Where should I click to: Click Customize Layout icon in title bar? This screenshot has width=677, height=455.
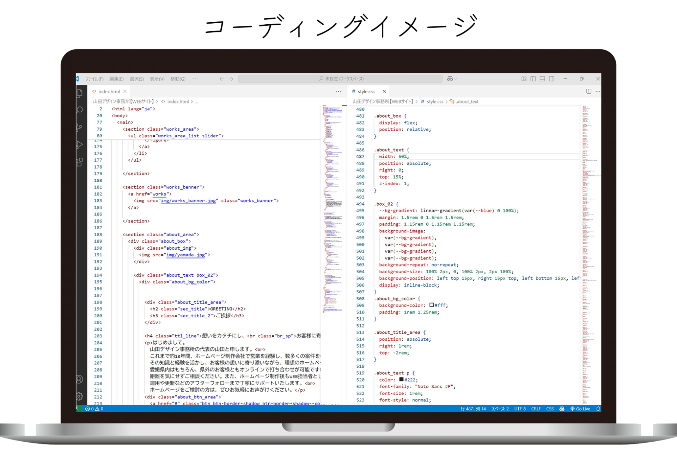[x=524, y=79]
